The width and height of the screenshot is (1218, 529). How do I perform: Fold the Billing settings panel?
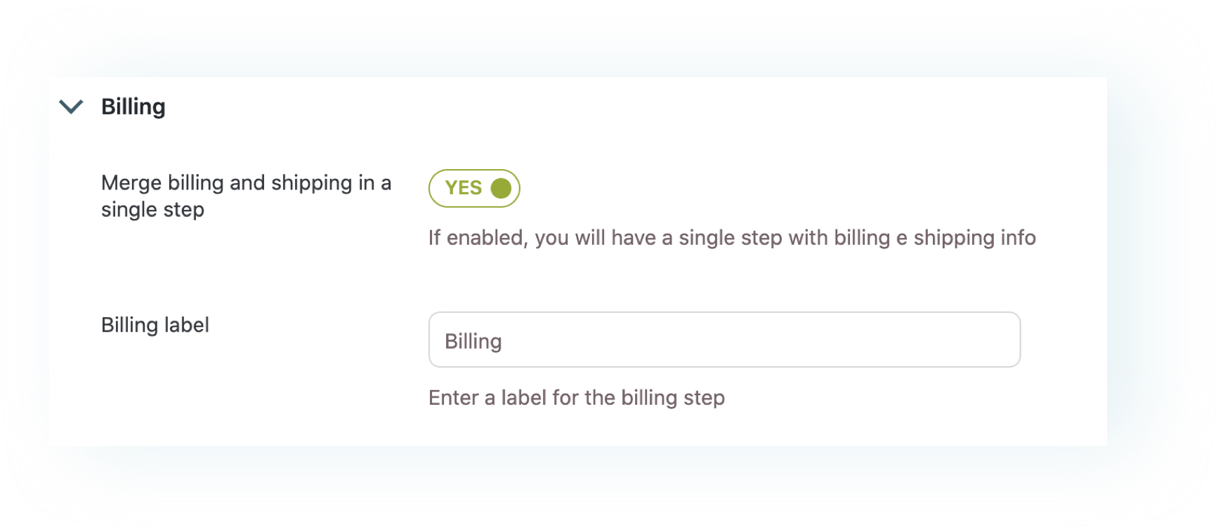pos(71,107)
